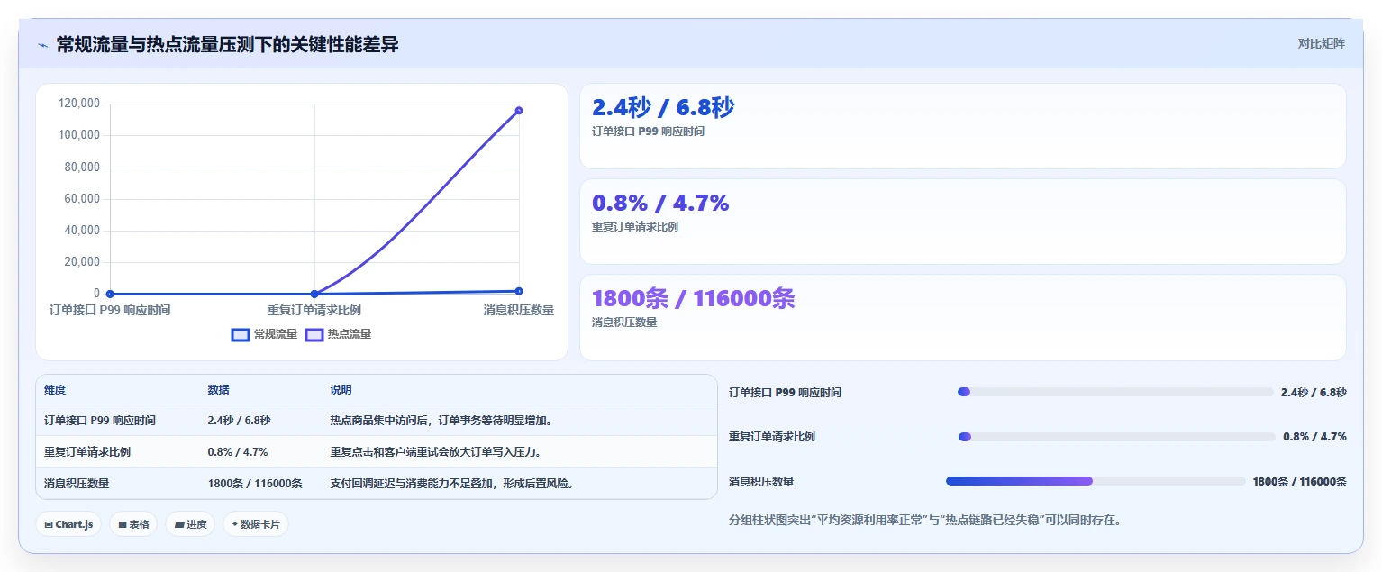Click the 维度 table column header

[55, 390]
